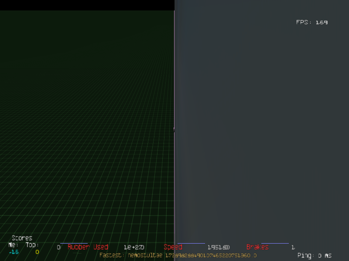Click the black strip above the grid
Viewport: 349px width, 261px height.
[87, 5]
